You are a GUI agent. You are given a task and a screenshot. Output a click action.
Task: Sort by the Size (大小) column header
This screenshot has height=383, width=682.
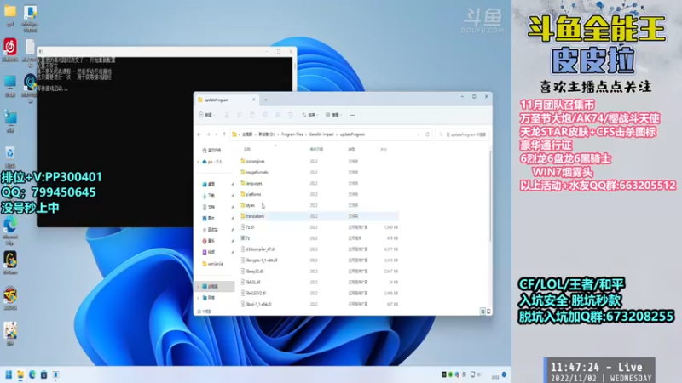383,150
